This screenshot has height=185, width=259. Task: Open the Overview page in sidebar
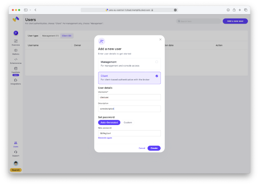(x=16, y=42)
